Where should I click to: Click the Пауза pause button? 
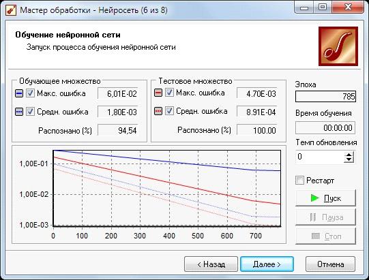click(x=325, y=217)
